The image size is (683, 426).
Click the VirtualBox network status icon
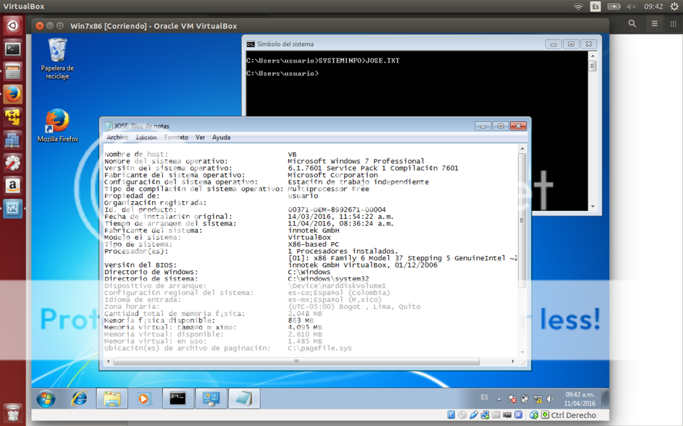(485, 415)
